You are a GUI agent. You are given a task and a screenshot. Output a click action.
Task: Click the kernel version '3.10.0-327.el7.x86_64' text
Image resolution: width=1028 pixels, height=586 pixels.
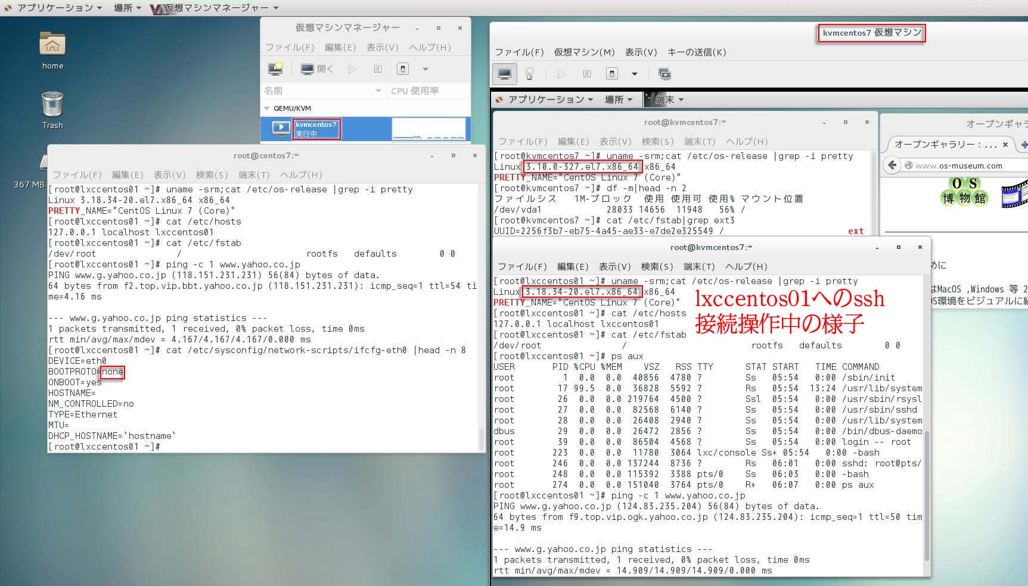(x=582, y=167)
